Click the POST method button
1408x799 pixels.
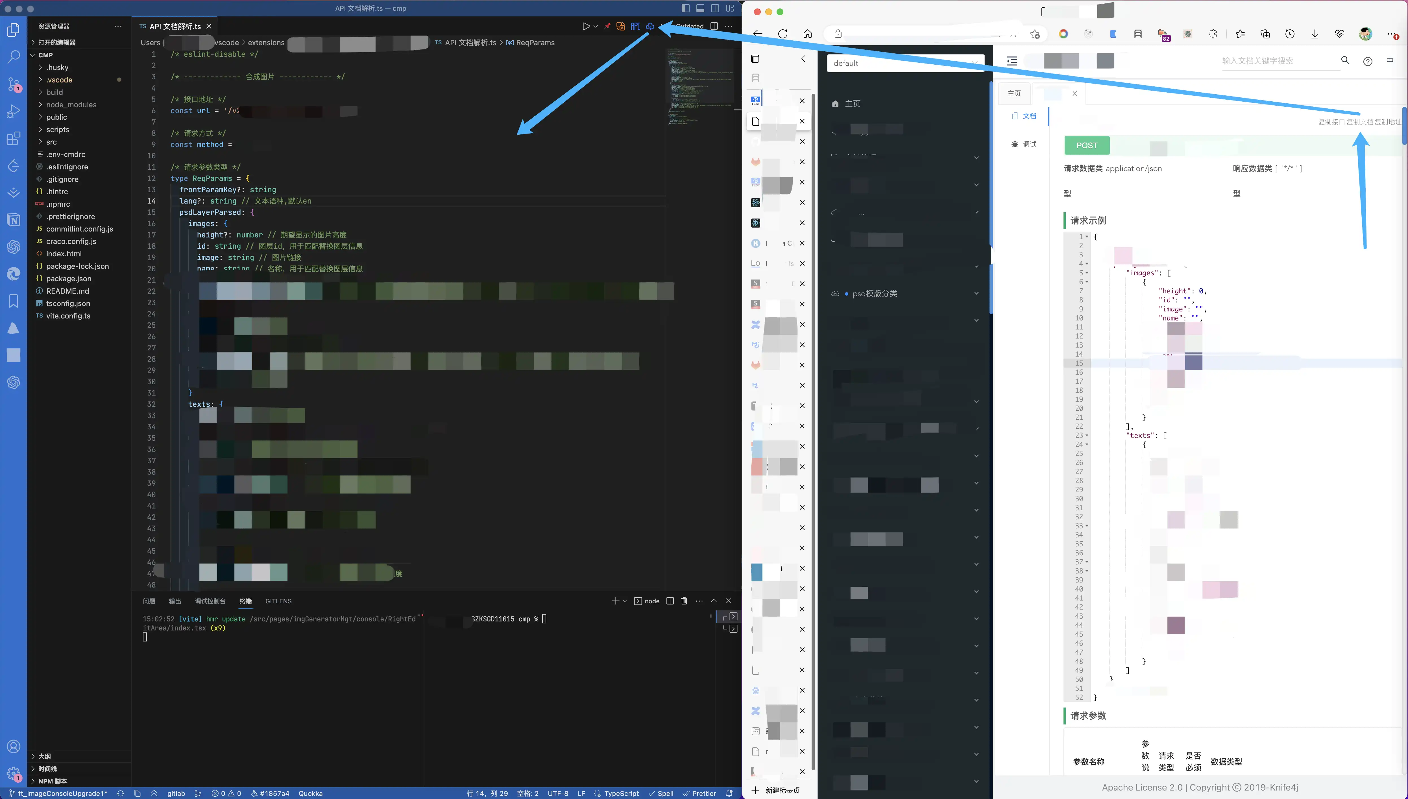(1086, 145)
